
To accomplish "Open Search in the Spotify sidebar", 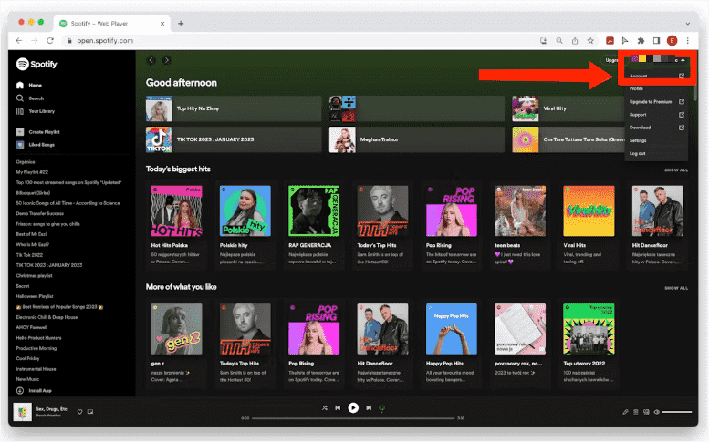I will tap(30, 98).
